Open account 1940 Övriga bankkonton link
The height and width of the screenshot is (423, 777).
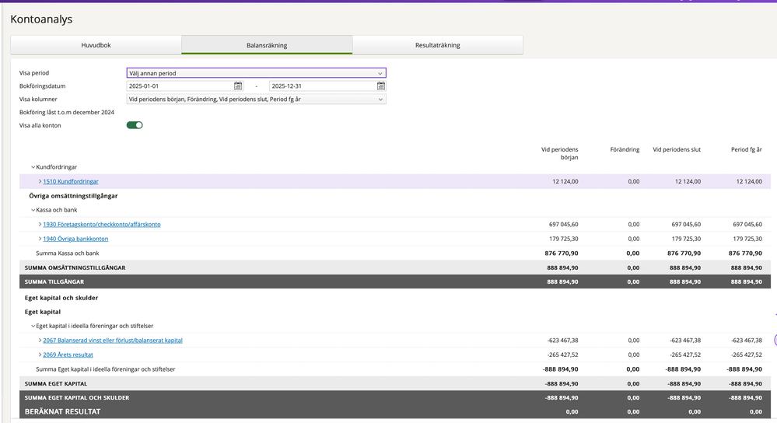point(75,239)
